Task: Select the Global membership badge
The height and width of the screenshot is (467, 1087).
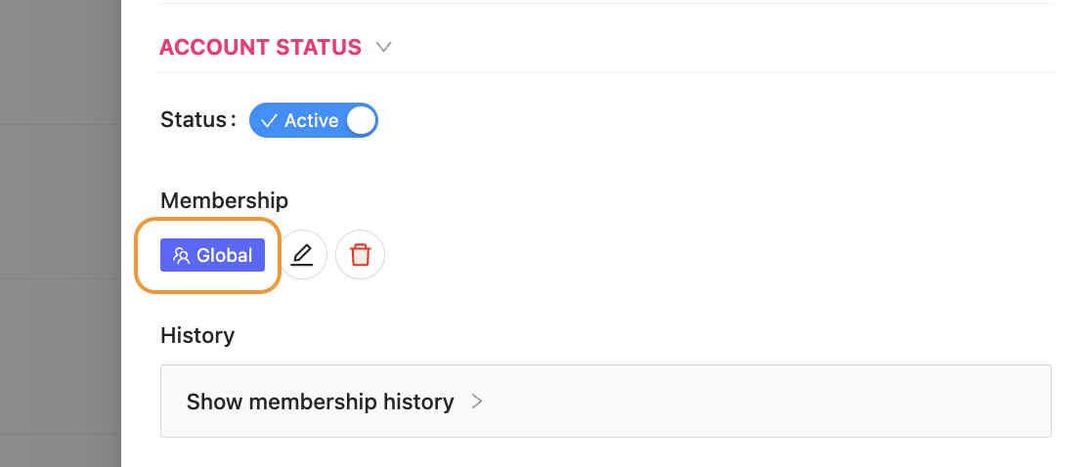Action: coord(212,256)
